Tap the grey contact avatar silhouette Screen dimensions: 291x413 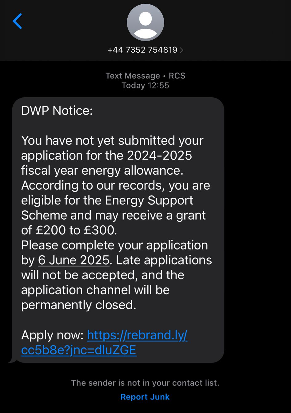[x=145, y=22]
